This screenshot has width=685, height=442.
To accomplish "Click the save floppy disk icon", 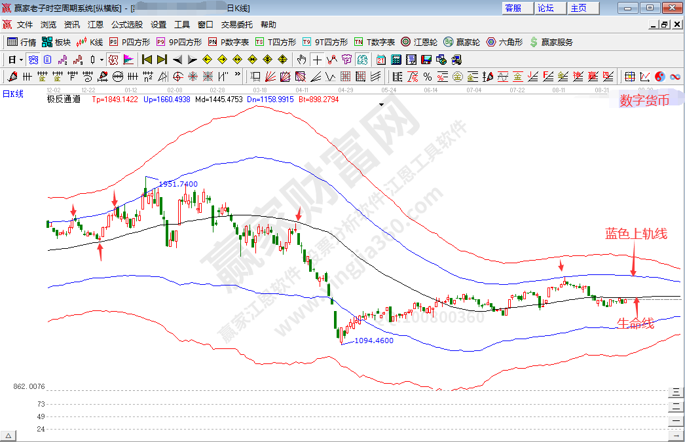I will [x=426, y=60].
